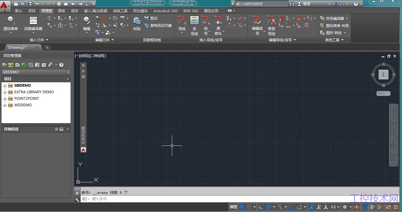Toggle polar tracking in status bar
Screen dimensions: 402x212
pyautogui.click(x=268, y=207)
